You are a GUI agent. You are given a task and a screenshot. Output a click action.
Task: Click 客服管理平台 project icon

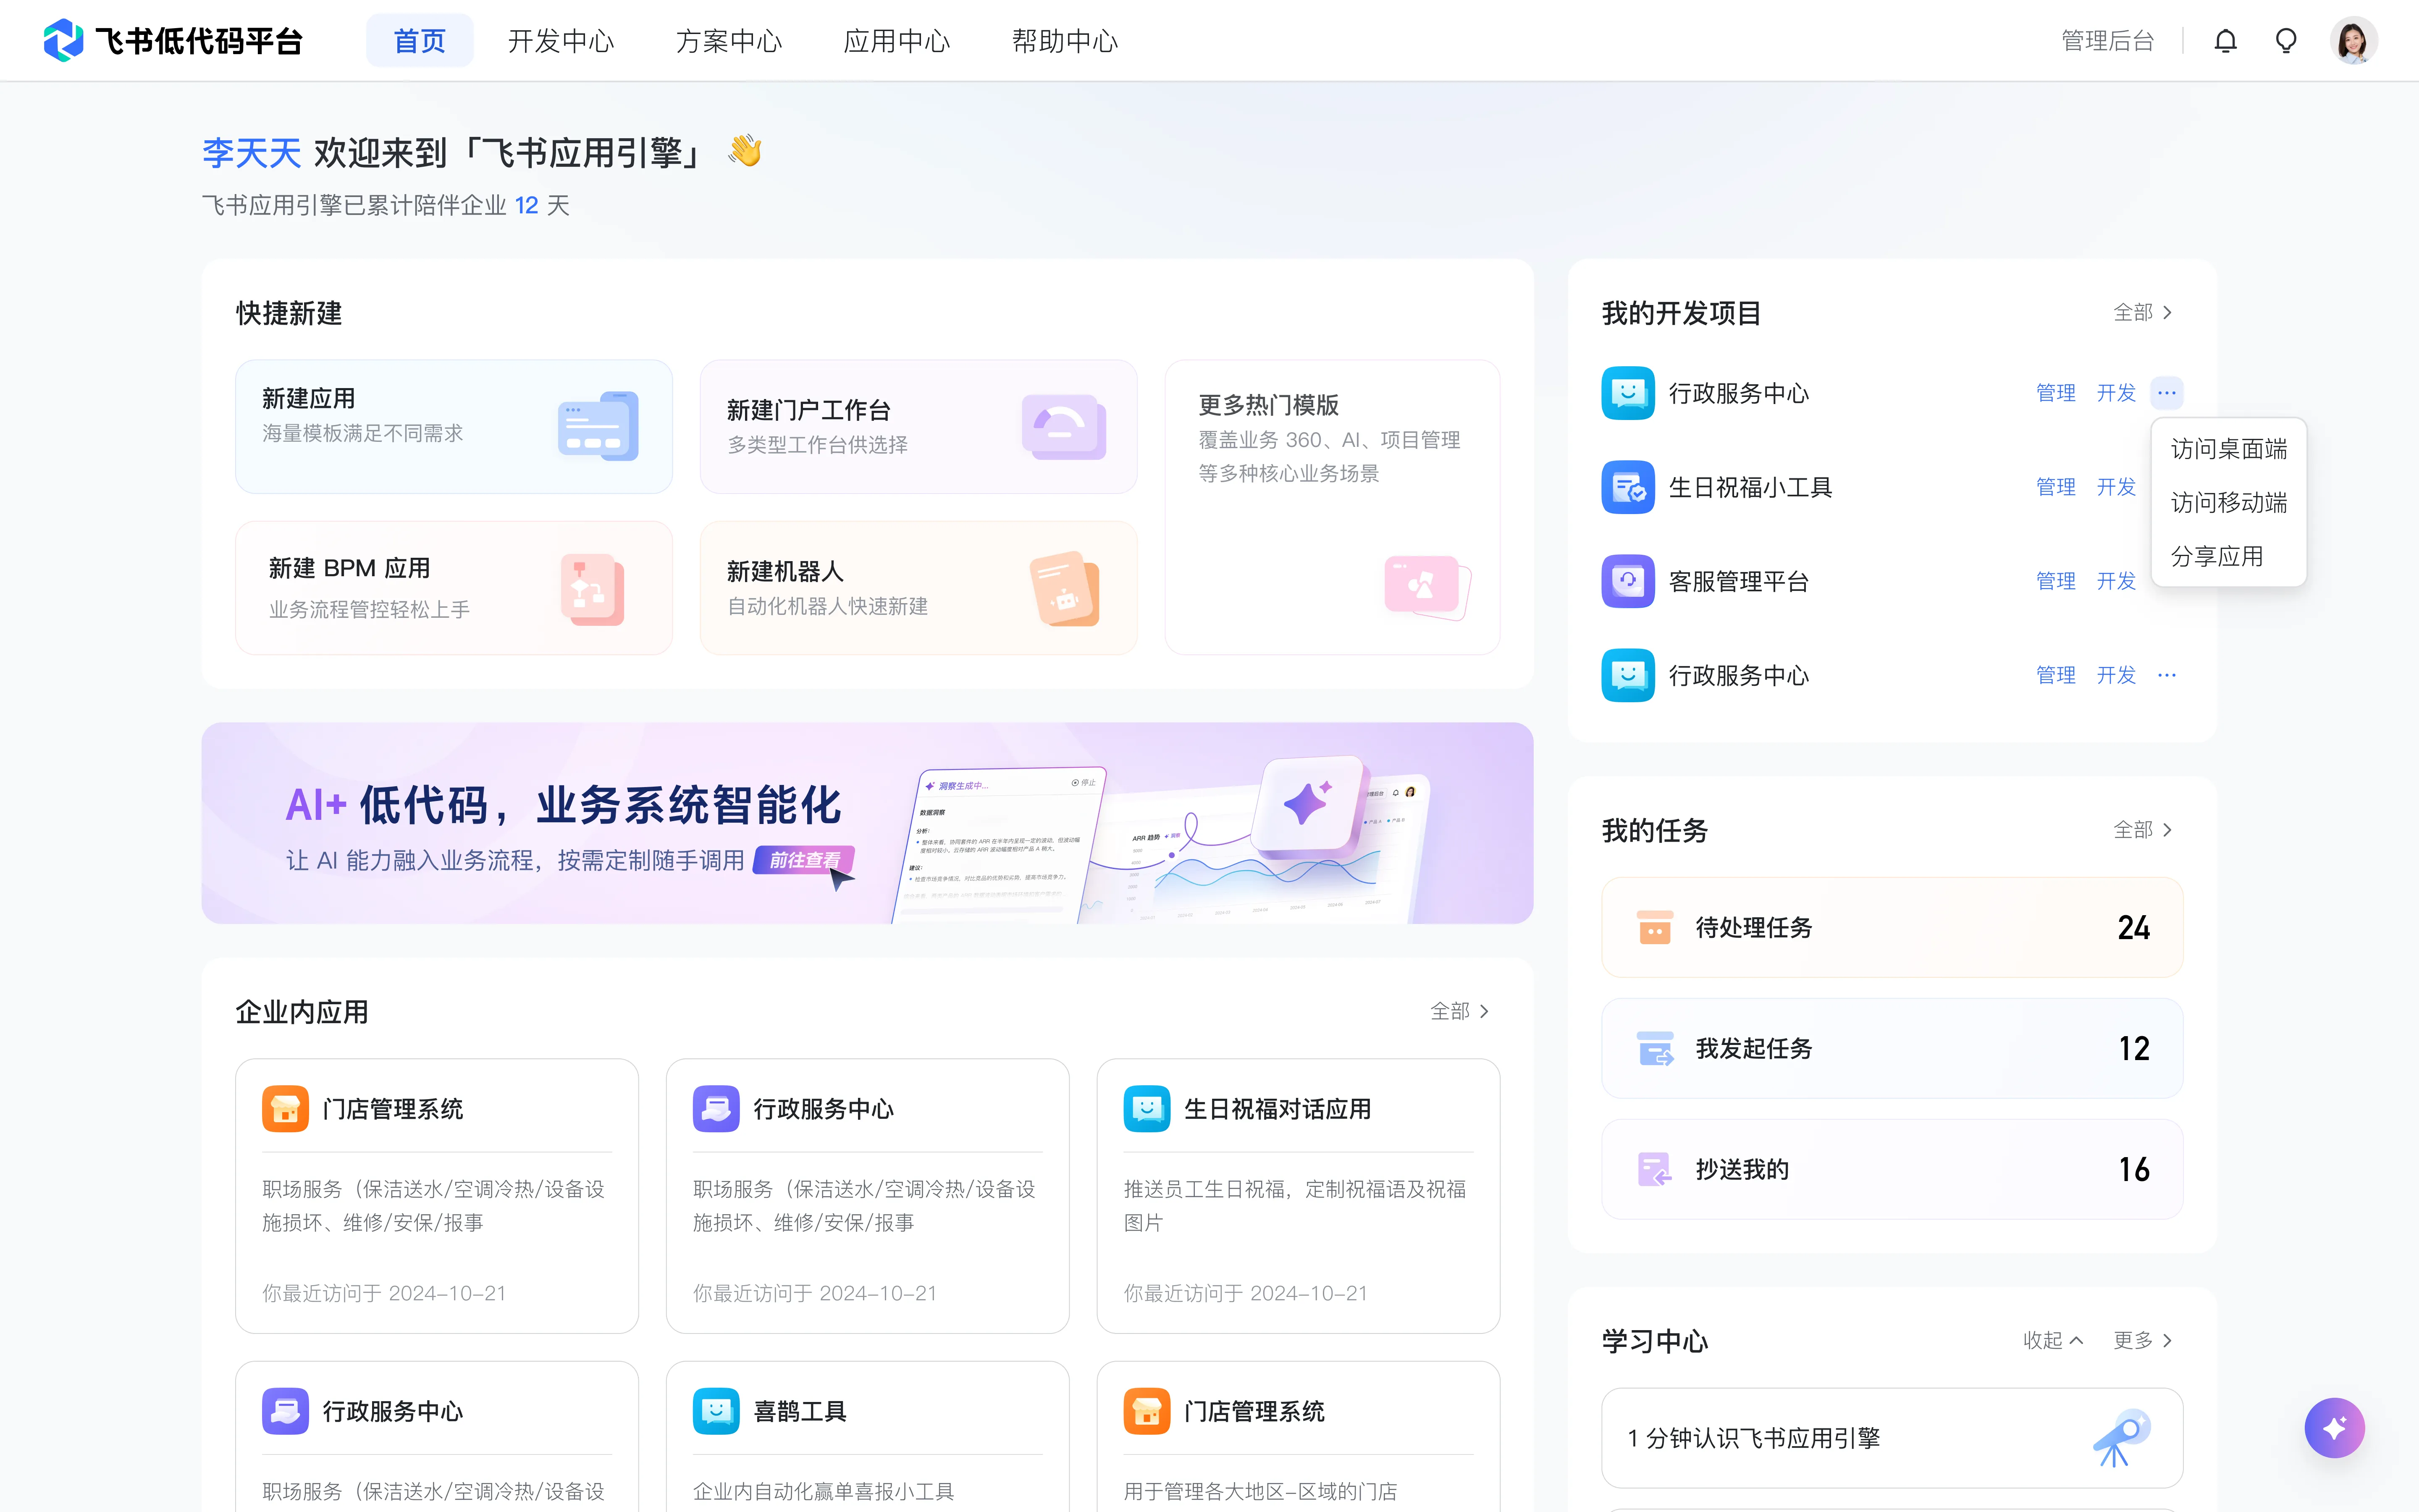(1628, 581)
